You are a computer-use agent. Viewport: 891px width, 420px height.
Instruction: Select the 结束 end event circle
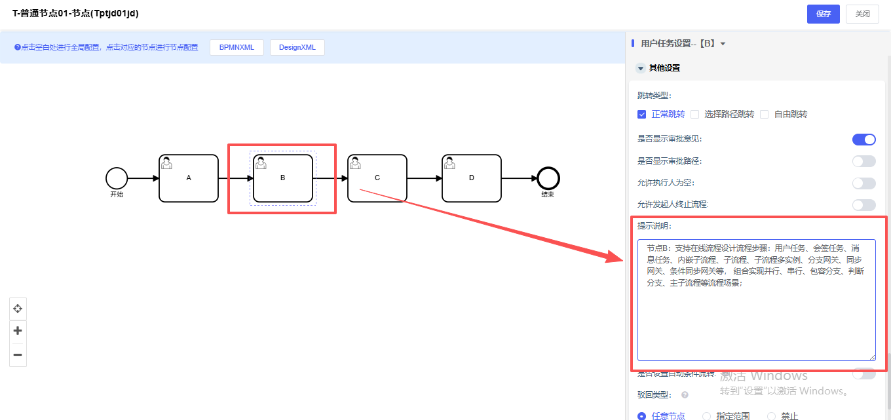(x=548, y=178)
